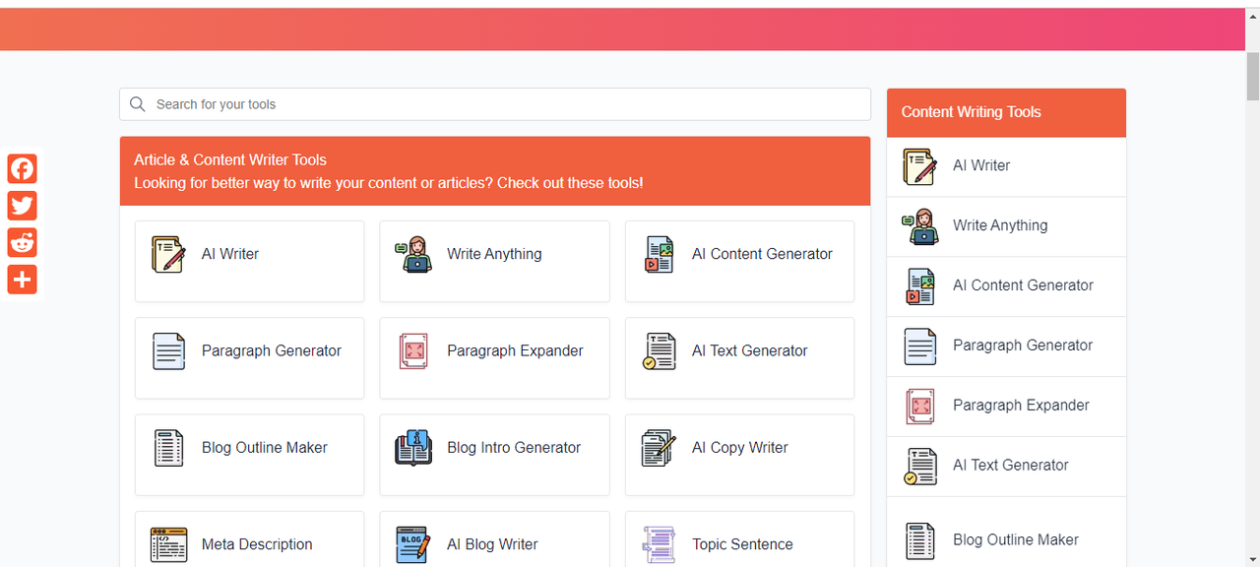Open Blog Outline Maker card
Screen dimensions: 1260x567
point(249,454)
